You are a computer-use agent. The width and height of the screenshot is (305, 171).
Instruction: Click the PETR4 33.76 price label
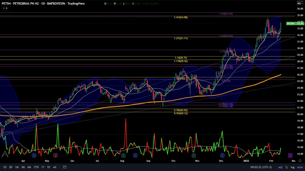point(295,23)
